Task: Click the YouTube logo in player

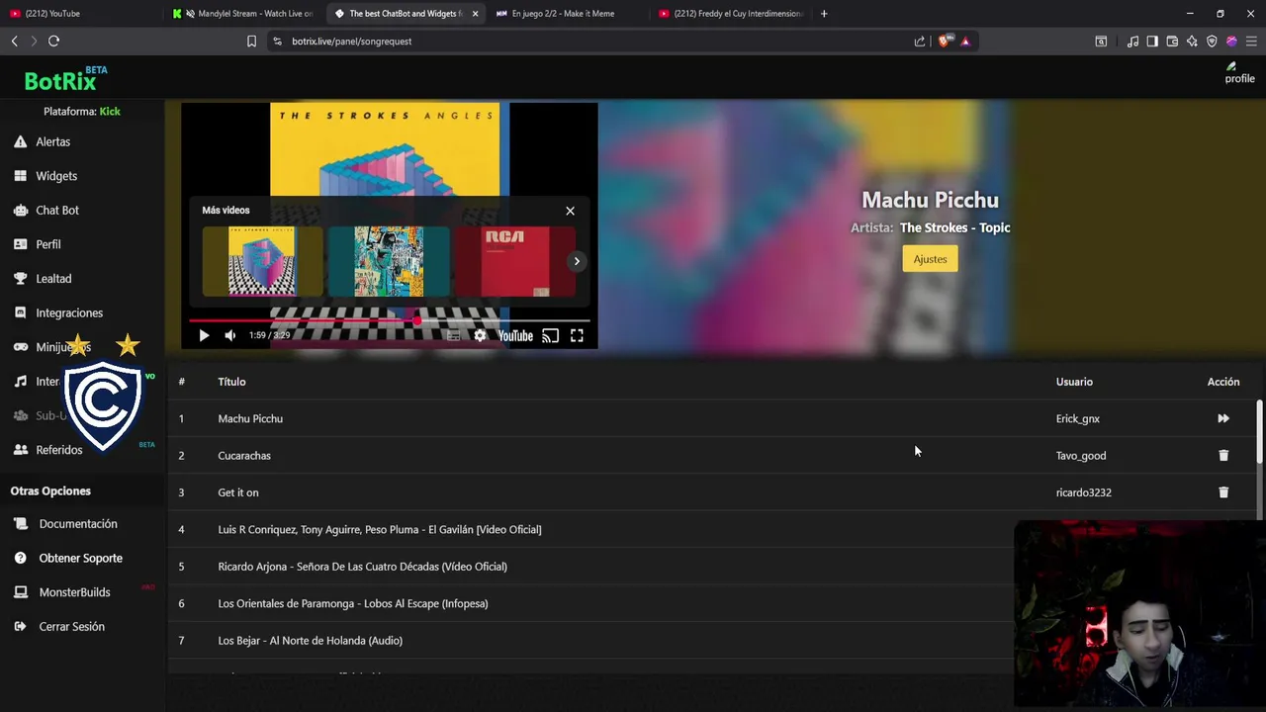Action: coord(515,336)
